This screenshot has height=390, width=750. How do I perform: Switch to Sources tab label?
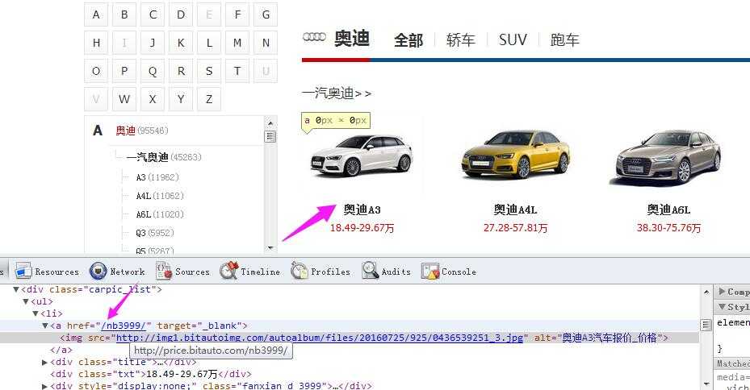(x=192, y=272)
